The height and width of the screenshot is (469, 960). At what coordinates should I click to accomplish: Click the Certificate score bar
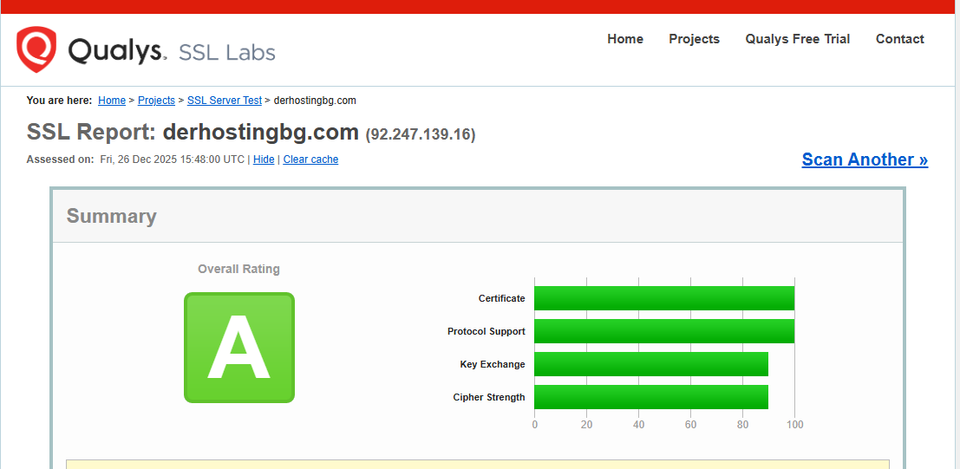pos(663,298)
